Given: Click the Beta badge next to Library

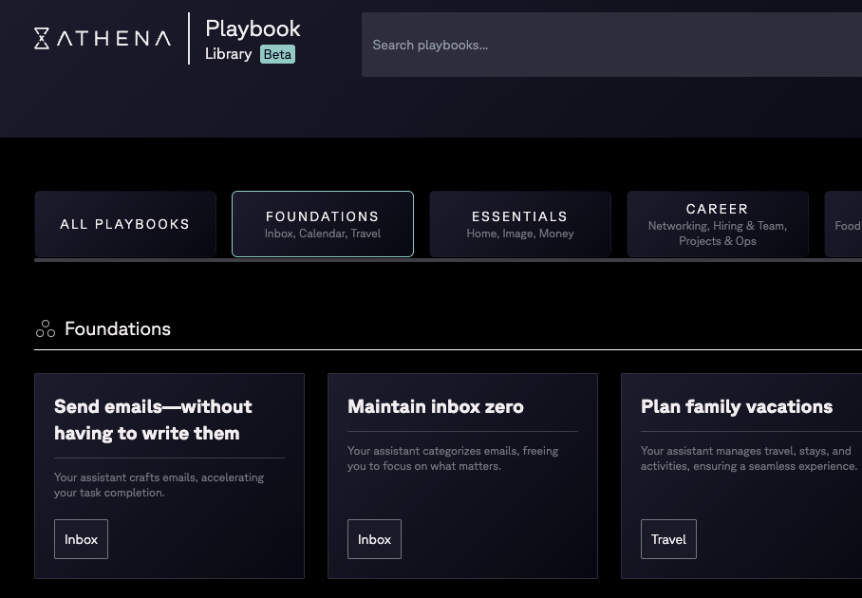Looking at the screenshot, I should point(277,54).
